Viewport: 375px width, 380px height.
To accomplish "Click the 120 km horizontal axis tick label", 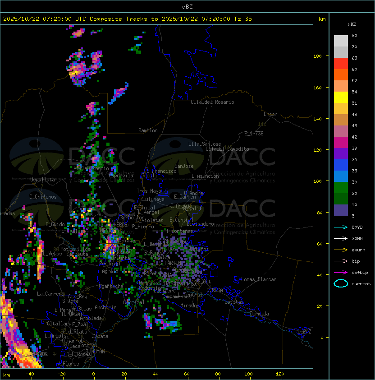I will coord(280,374).
